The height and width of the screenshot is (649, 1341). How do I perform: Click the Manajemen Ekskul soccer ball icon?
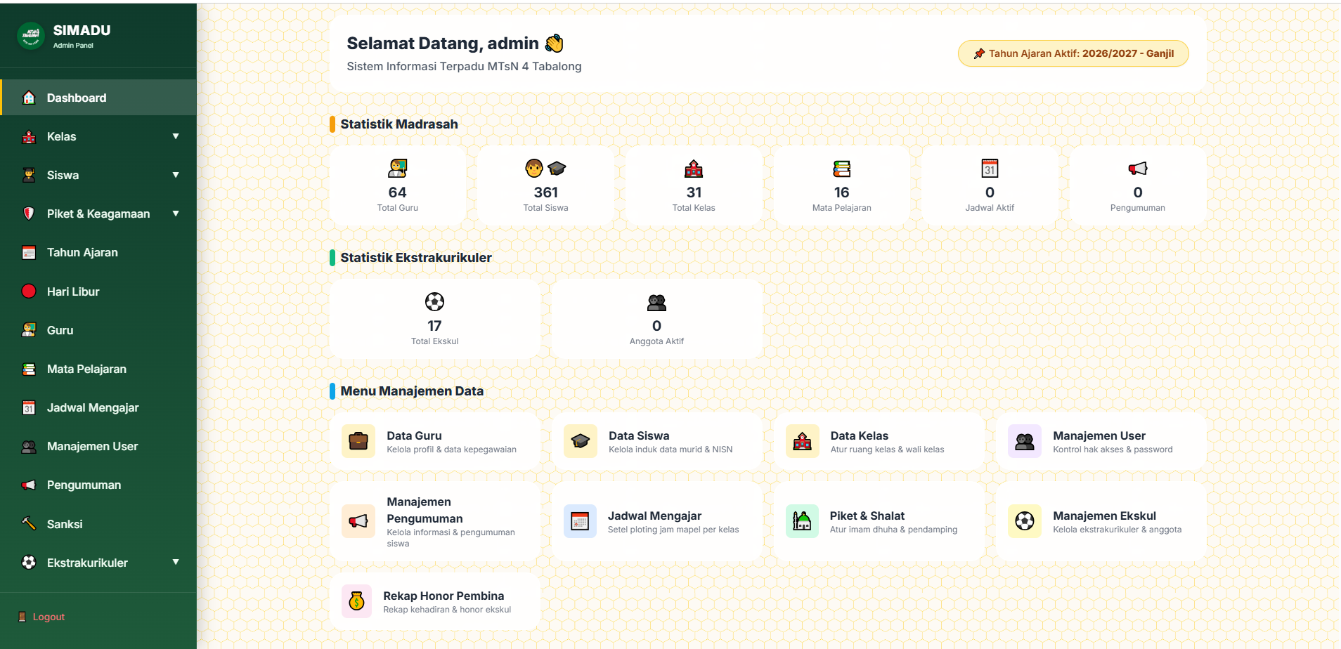[1025, 521]
